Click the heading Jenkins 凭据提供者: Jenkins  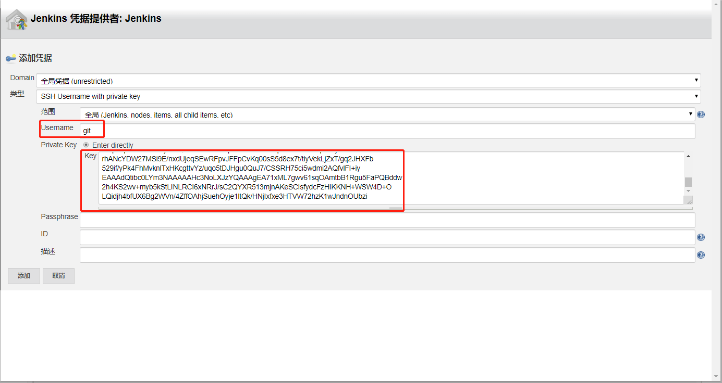[96, 19]
